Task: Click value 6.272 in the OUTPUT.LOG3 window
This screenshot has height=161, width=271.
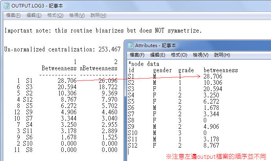Action: (x=69, y=106)
